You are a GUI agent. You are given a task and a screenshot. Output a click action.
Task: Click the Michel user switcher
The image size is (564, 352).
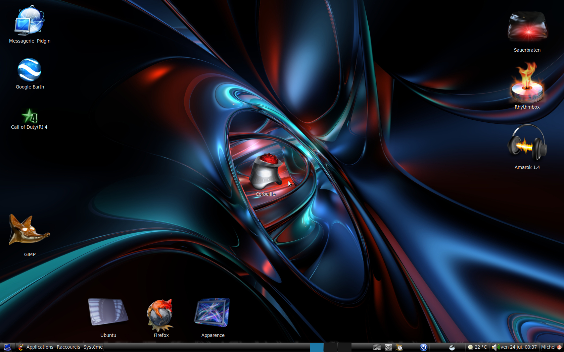(x=551, y=347)
